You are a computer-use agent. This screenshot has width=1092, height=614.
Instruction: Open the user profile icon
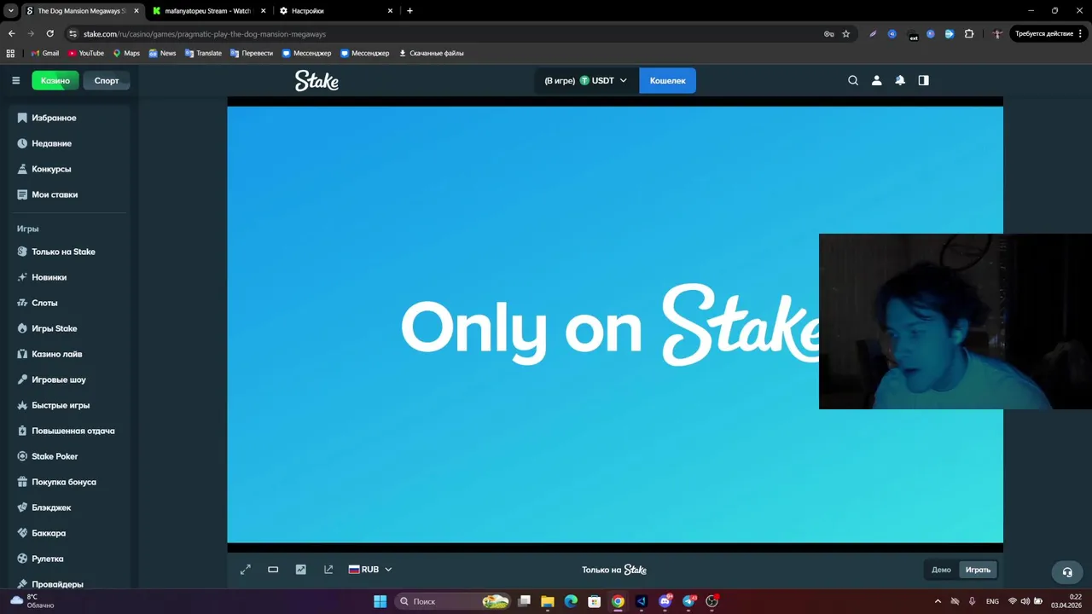(876, 80)
